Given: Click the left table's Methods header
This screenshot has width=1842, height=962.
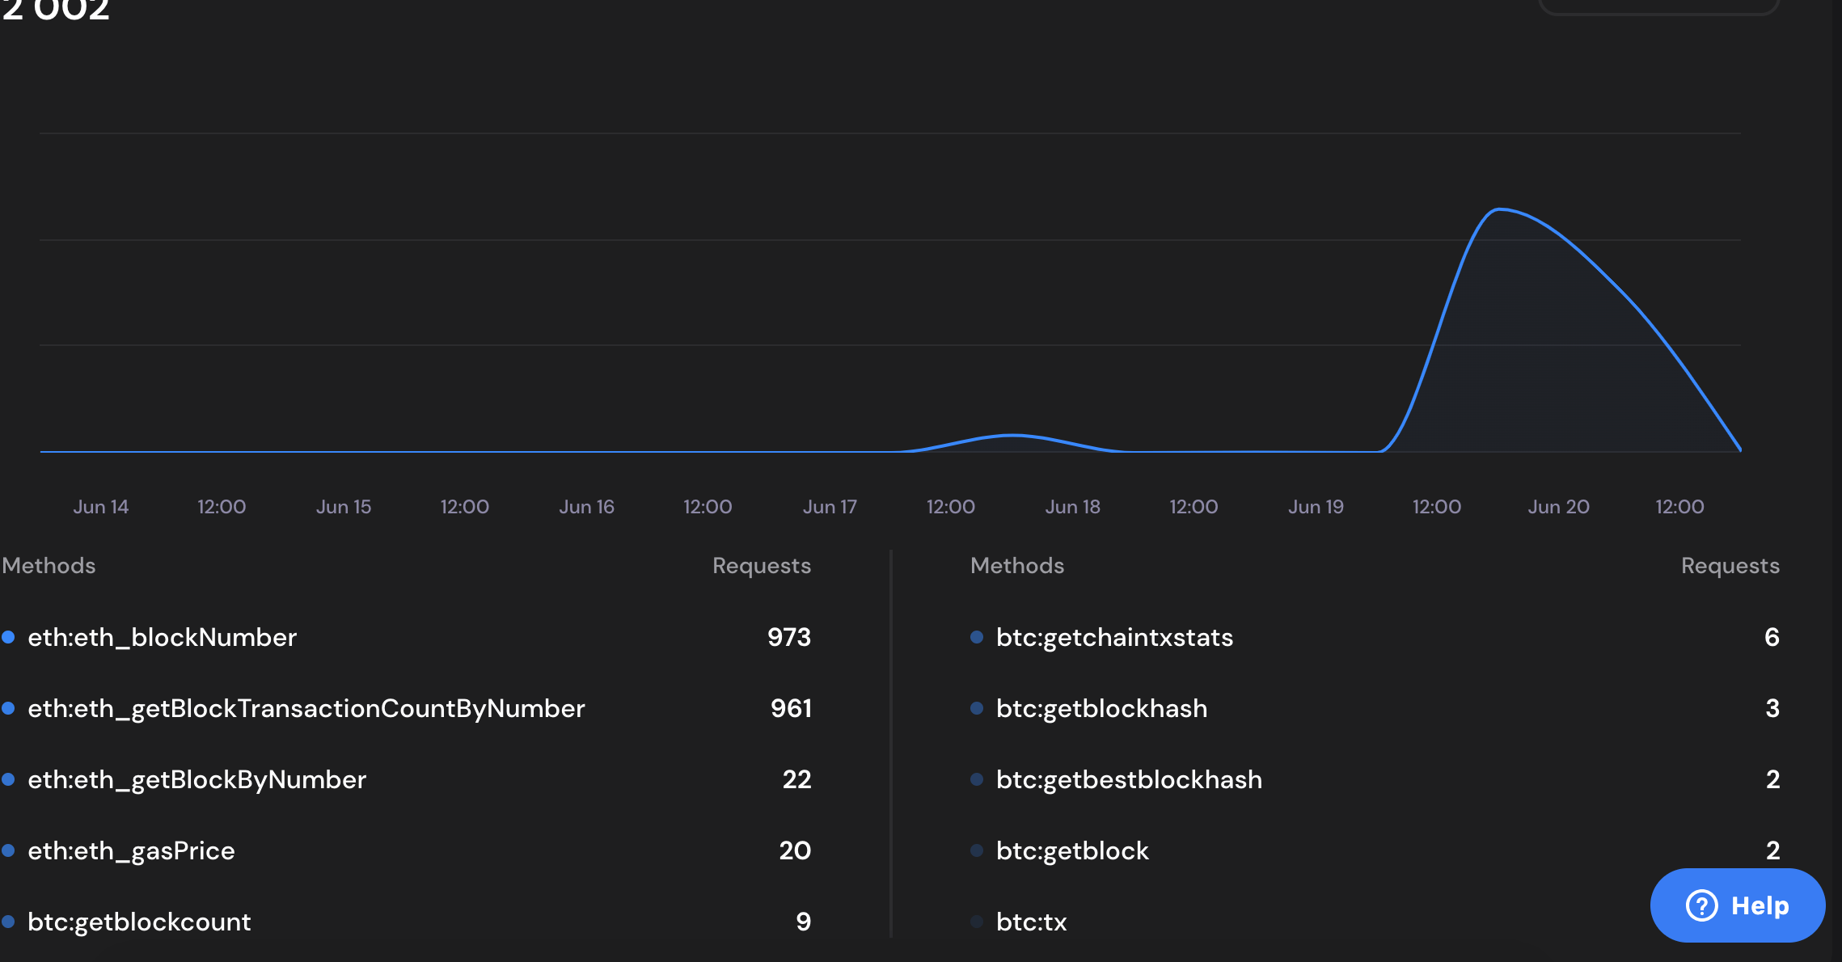Looking at the screenshot, I should (49, 567).
